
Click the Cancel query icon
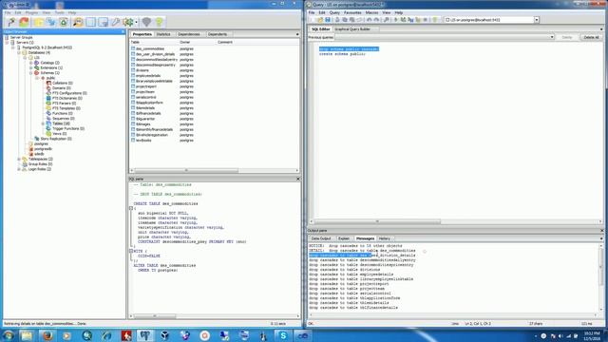426,20
